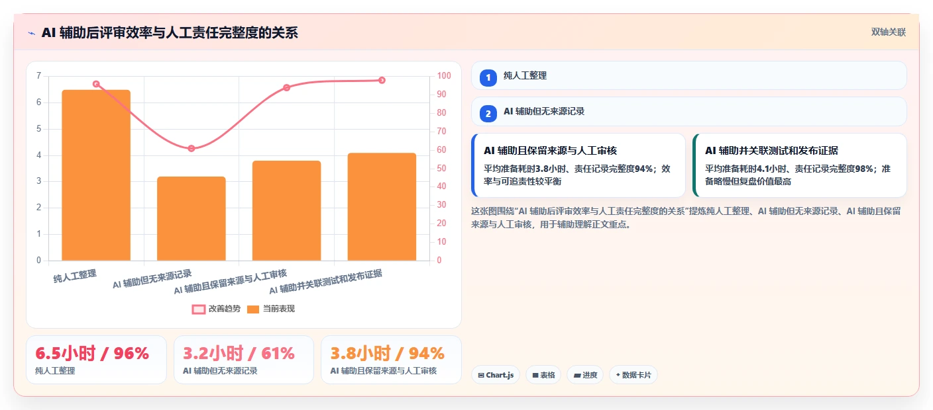The height and width of the screenshot is (410, 933).
Task: Select the 进度 tag
Action: coord(584,375)
